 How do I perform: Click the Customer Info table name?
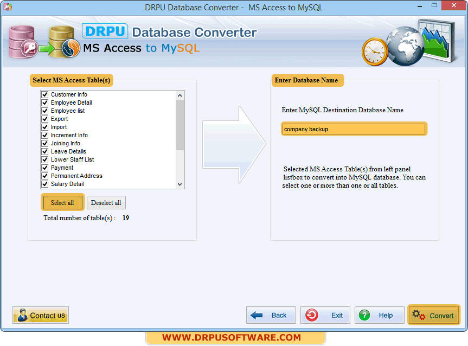tap(69, 95)
